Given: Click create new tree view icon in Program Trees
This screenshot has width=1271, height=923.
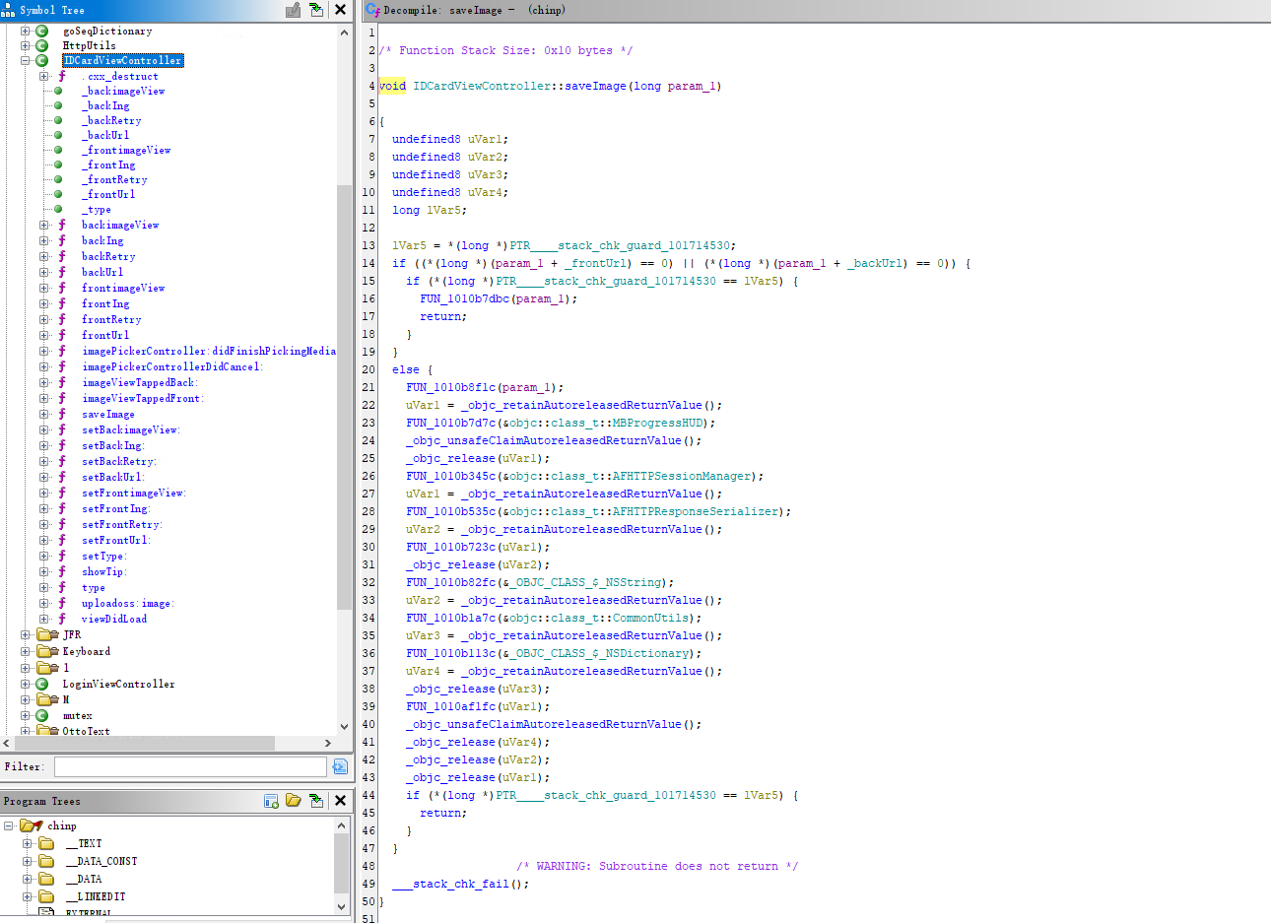Looking at the screenshot, I should [x=271, y=801].
